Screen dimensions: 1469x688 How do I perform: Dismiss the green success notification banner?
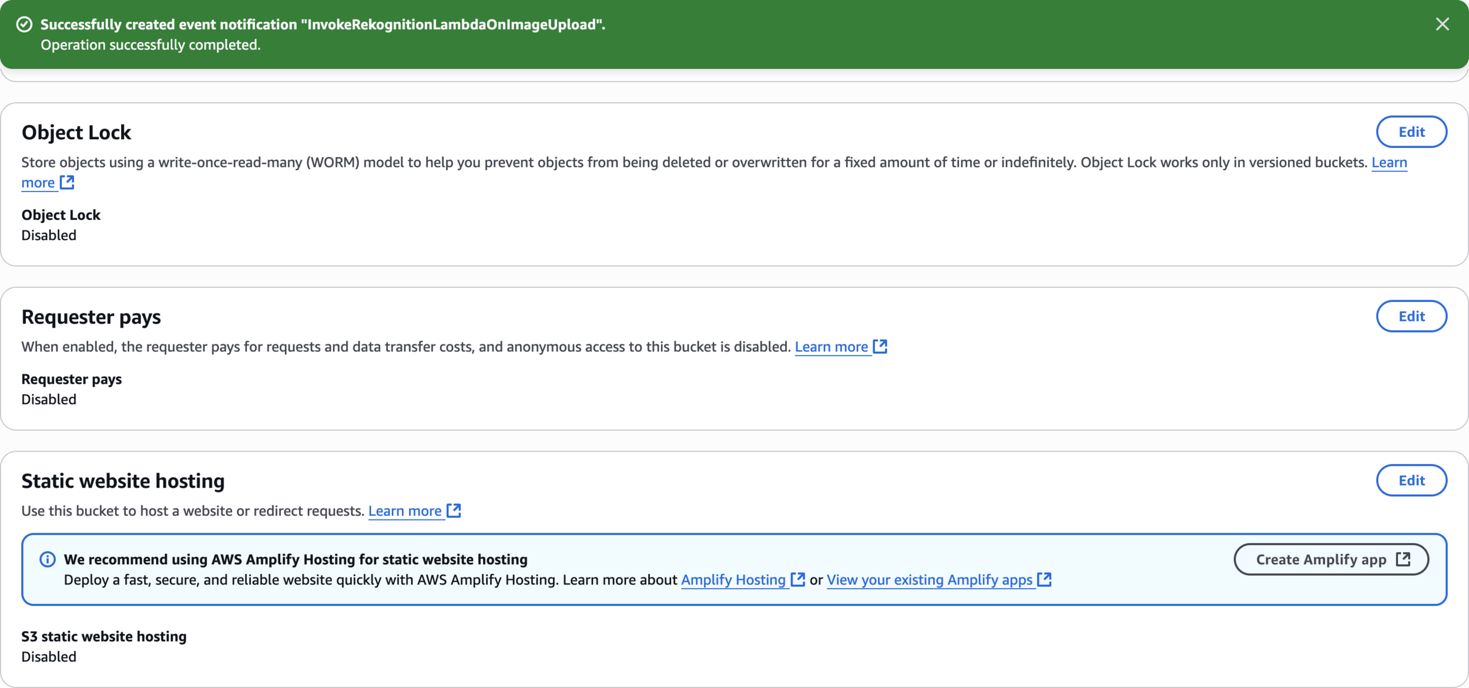(1442, 24)
